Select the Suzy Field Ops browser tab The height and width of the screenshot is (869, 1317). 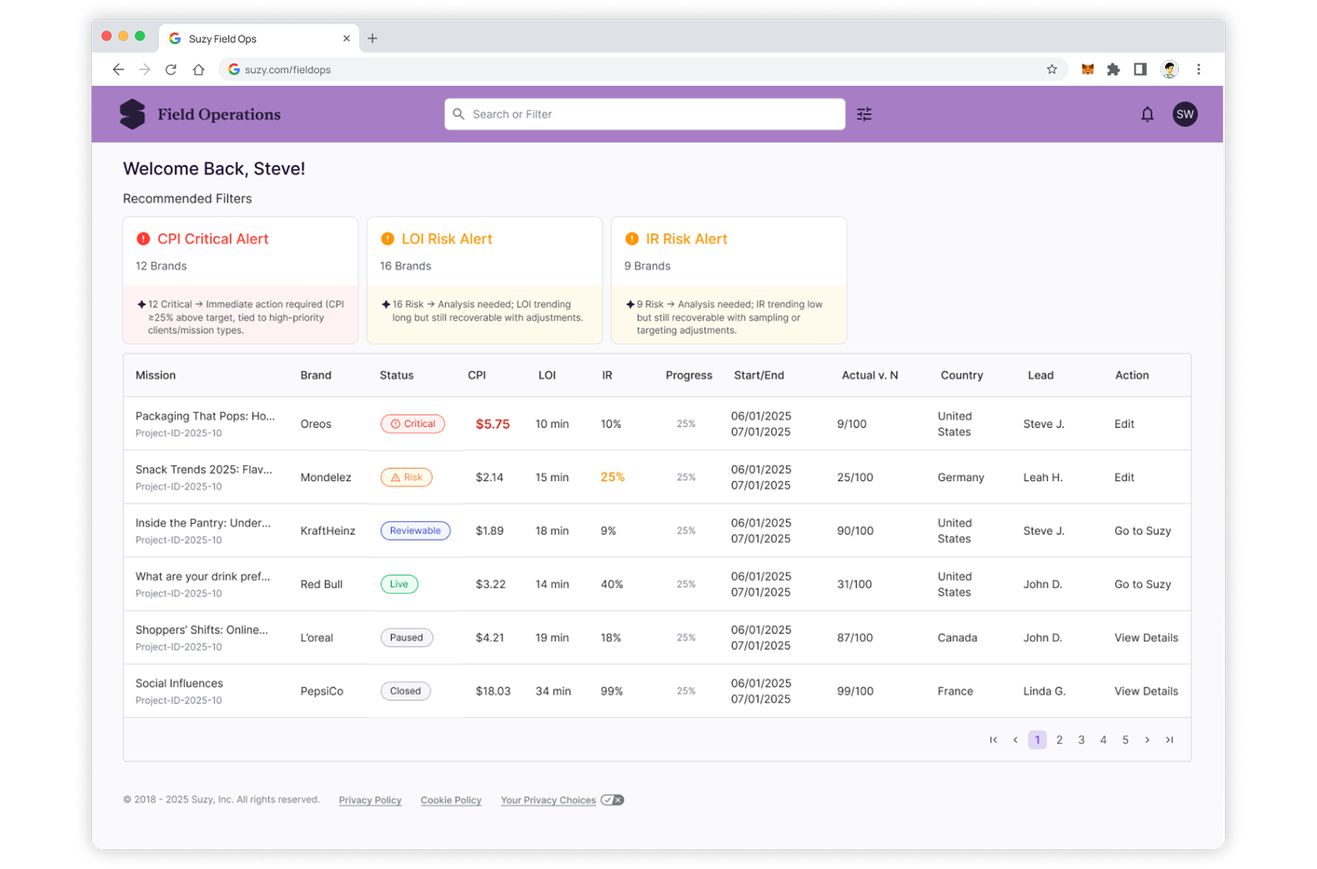pos(259,38)
